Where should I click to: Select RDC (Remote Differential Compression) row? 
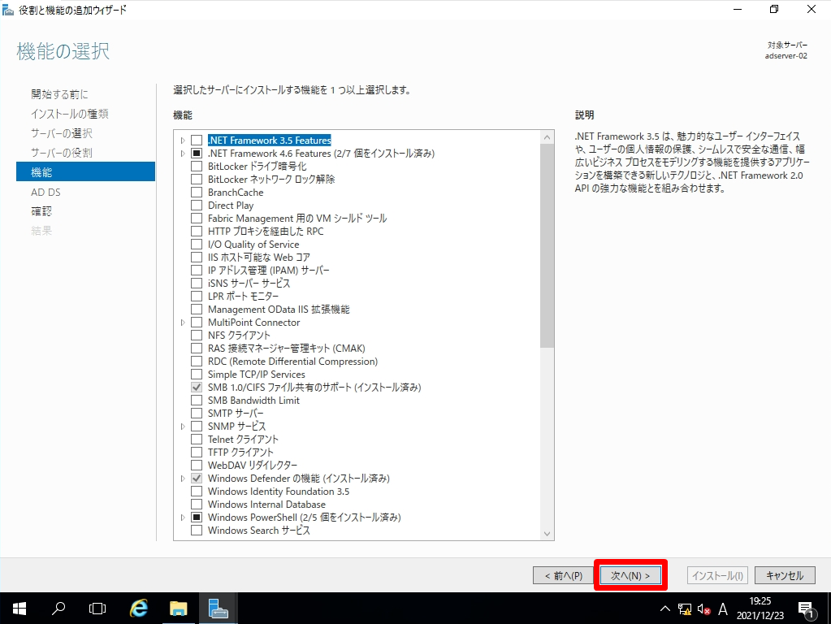[292, 362]
